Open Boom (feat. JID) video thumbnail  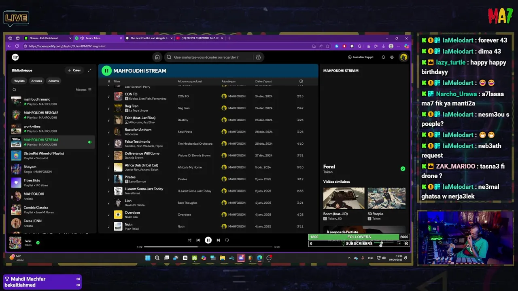(344, 198)
